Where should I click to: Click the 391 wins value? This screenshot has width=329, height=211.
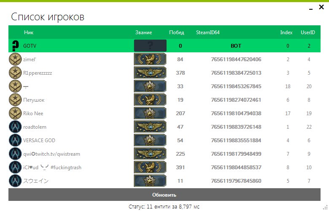(181, 168)
